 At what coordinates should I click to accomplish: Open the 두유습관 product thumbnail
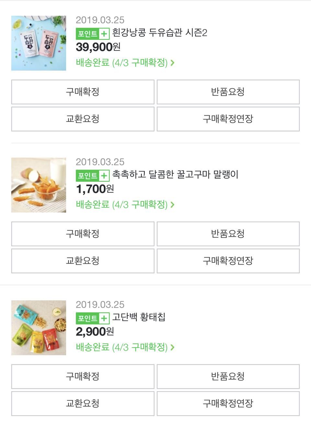[39, 43]
